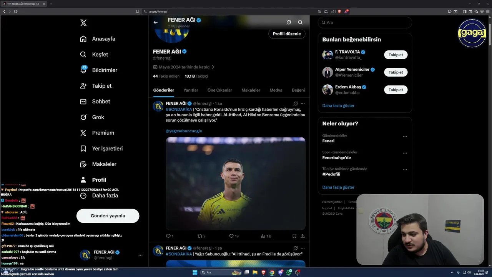Viewport: 492px width, 277px height.
Task: Open Brave extensions puzzle icon
Action: click(450, 12)
